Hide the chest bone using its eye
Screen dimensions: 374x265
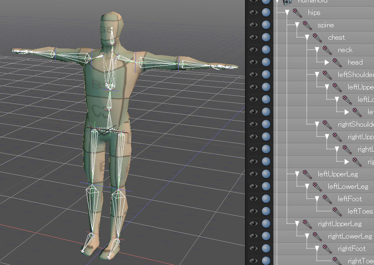[x=253, y=37]
